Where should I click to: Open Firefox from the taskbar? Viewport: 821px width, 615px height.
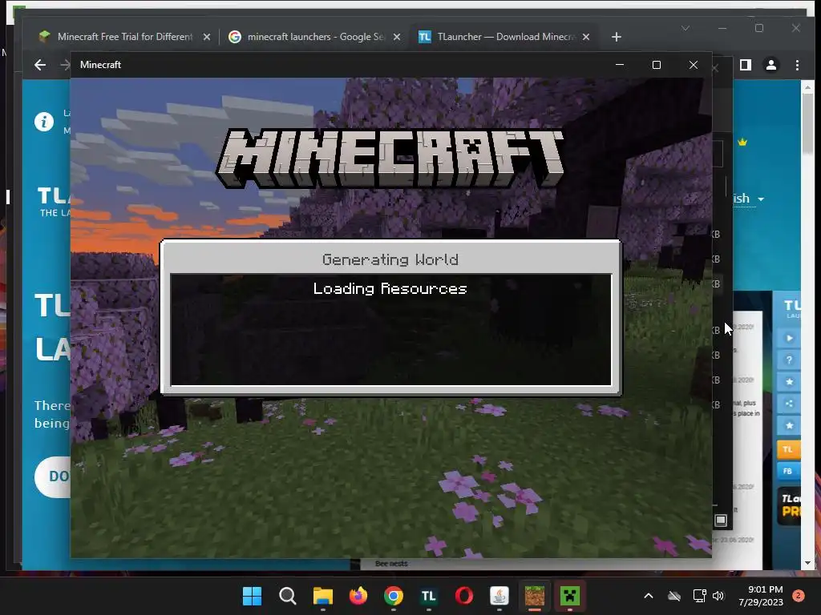coord(358,596)
